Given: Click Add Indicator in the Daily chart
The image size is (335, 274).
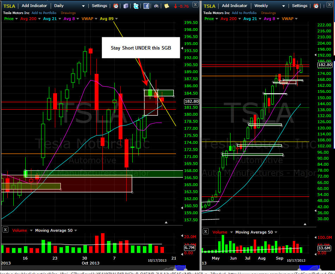Looking at the screenshot, I should tap(34, 6).
